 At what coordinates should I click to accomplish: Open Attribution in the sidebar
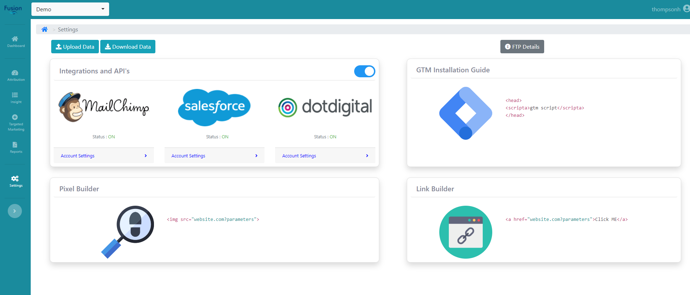[15, 76]
